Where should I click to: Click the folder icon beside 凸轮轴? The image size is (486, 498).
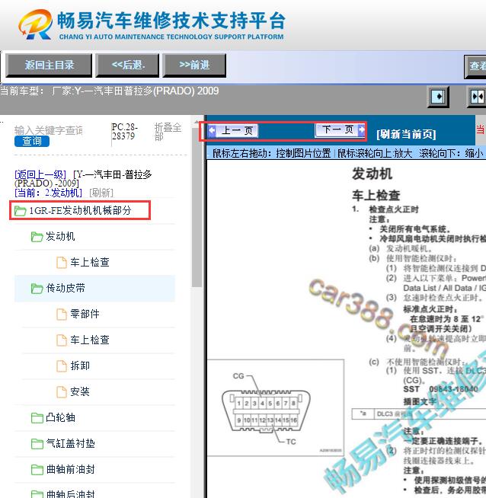click(37, 418)
